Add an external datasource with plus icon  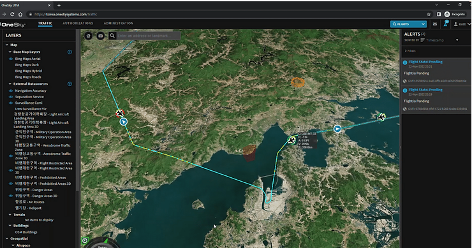pyautogui.click(x=70, y=84)
